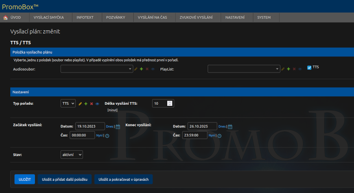Click the home icon next to ÚVOD
The width and height of the screenshot is (354, 193).
(x=6, y=18)
